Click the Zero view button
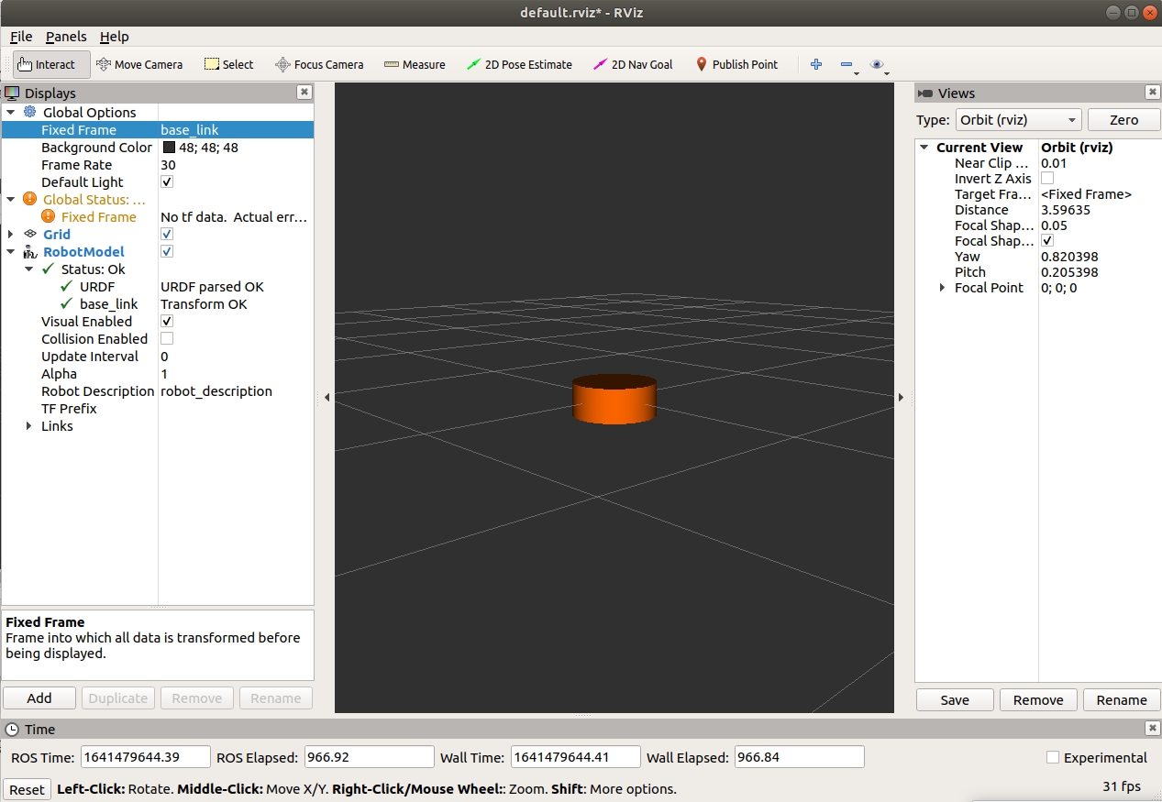Viewport: 1162px width, 802px height. [x=1123, y=120]
